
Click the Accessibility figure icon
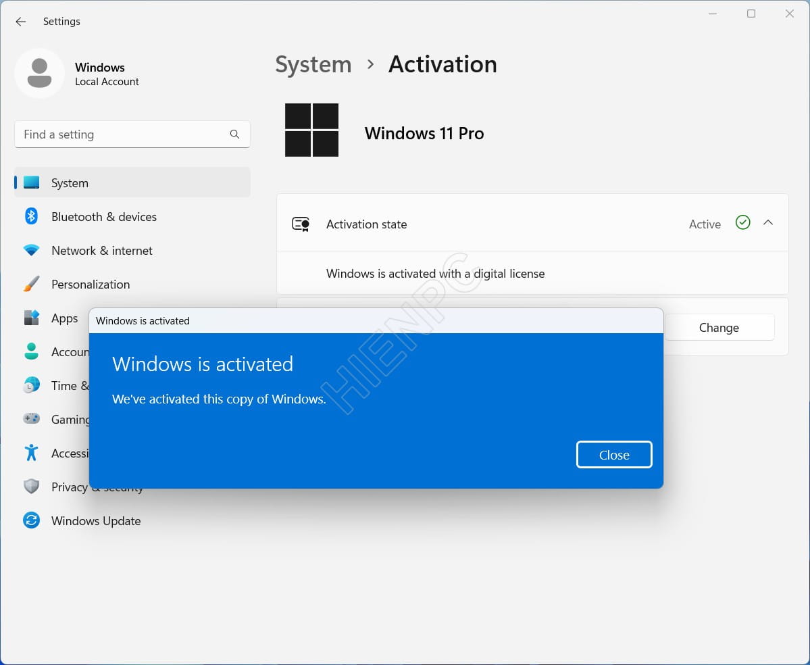tap(32, 453)
